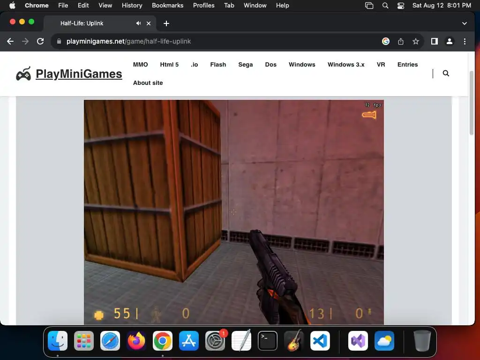The width and height of the screenshot is (480, 360).
Task: Expand the tab search dropdown
Action: click(x=465, y=23)
